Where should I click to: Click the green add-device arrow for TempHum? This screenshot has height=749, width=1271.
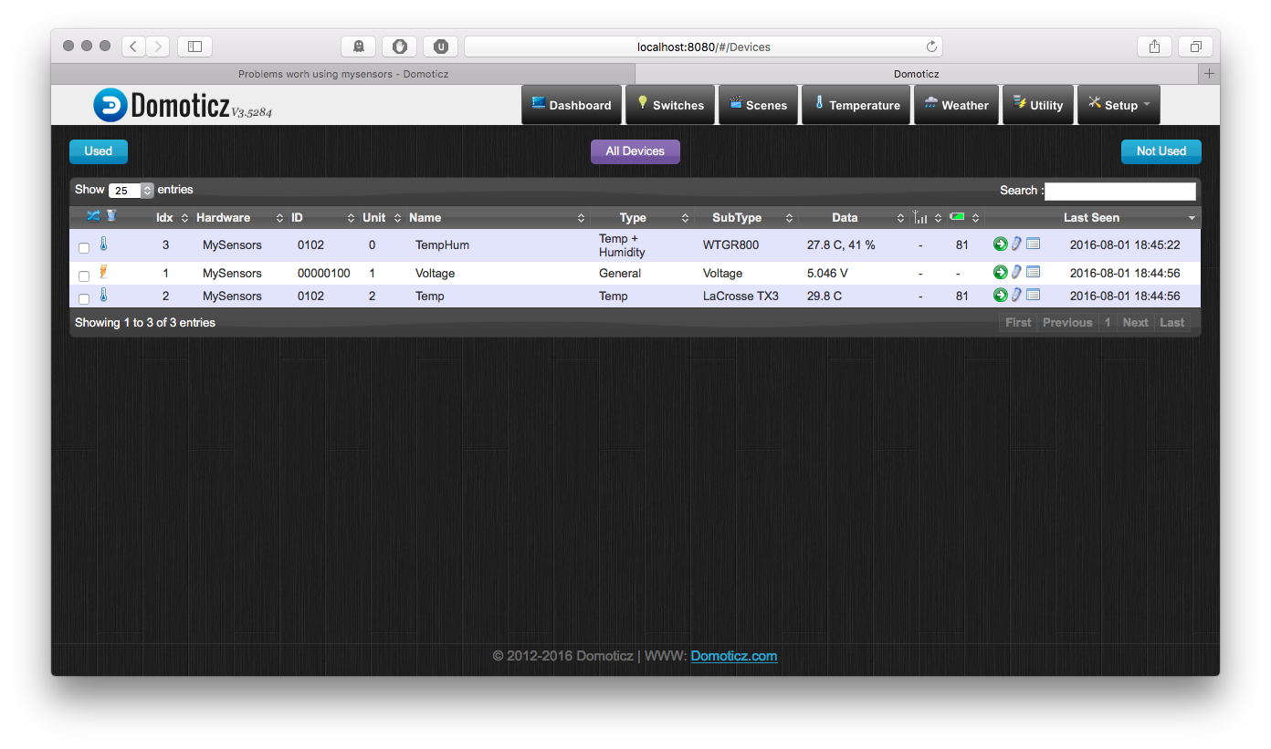coord(1000,244)
